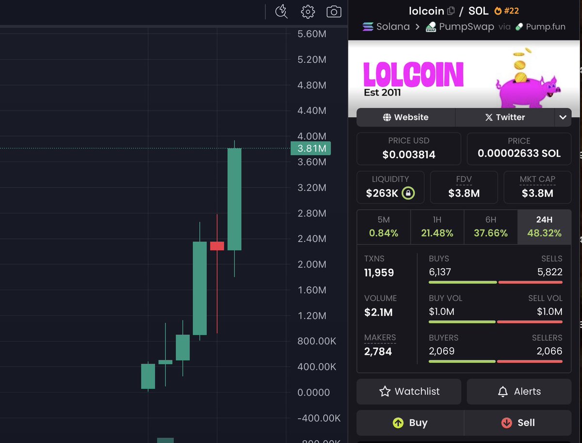Click the #22 trending rank text

511,11
